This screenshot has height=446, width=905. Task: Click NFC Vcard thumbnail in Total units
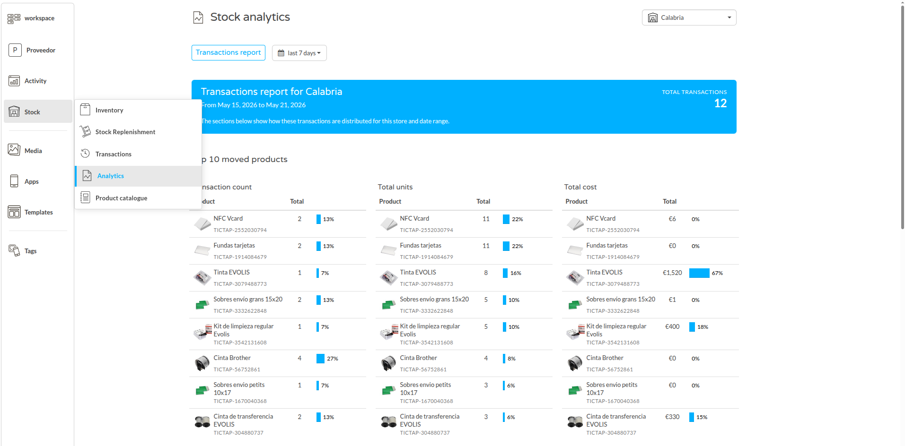point(389,223)
